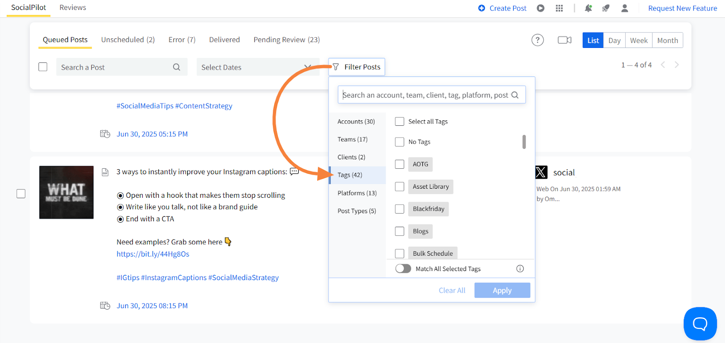Open the notifications bell icon
725x343 pixels.
588,8
